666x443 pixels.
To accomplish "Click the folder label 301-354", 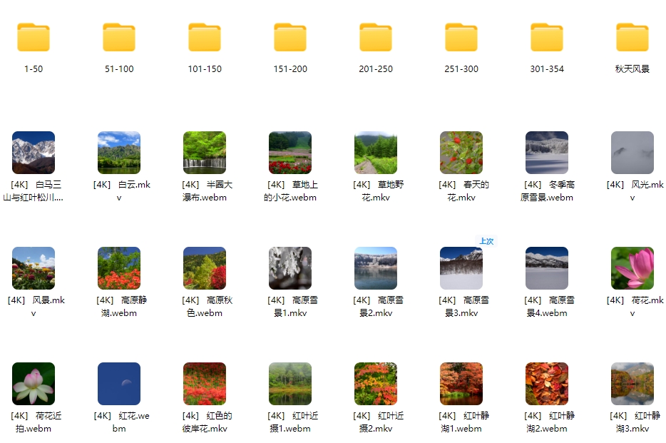I will [x=547, y=68].
